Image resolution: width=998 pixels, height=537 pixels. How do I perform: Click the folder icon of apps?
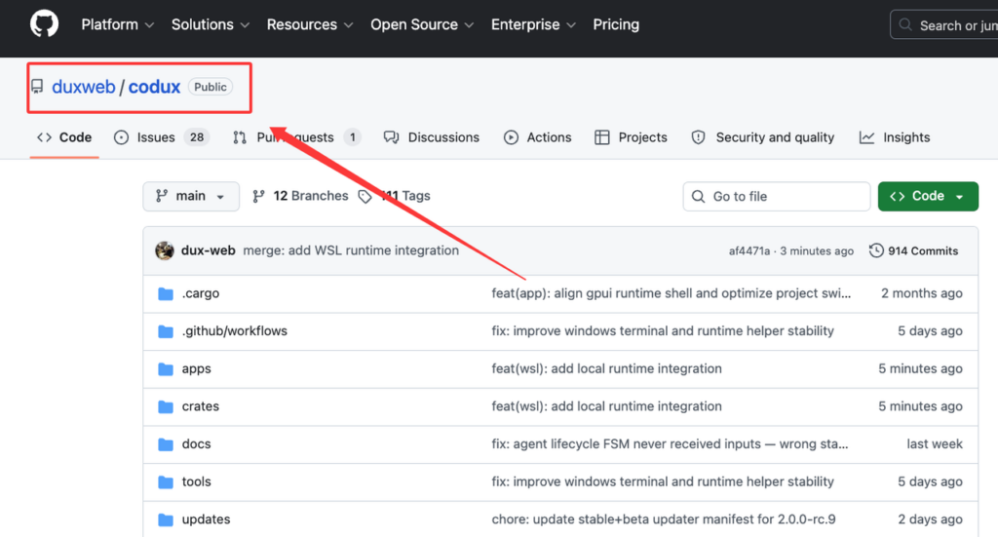click(x=166, y=368)
